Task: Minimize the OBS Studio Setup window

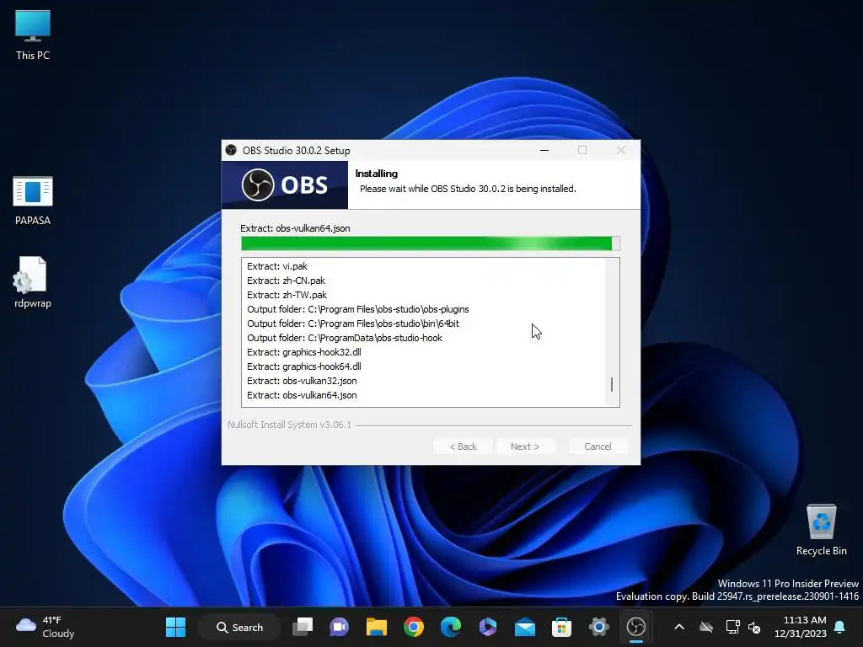Action: (x=544, y=150)
